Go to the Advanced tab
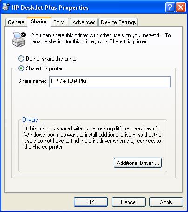Image resolution: width=188 pixels, height=212 pixels. click(x=84, y=22)
